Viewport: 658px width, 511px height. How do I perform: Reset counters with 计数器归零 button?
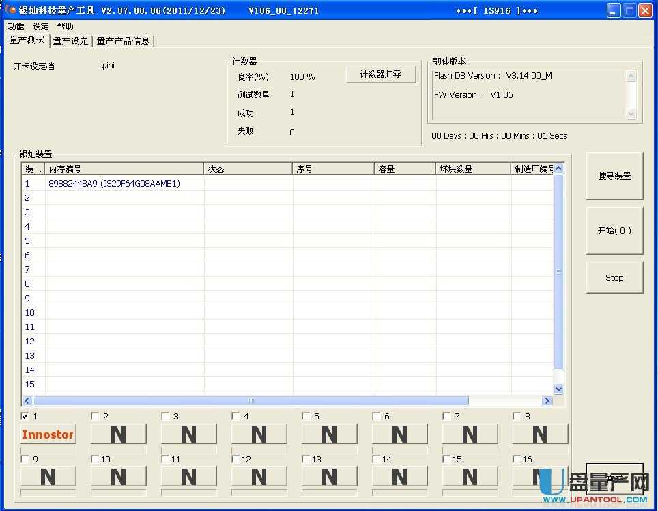[381, 74]
